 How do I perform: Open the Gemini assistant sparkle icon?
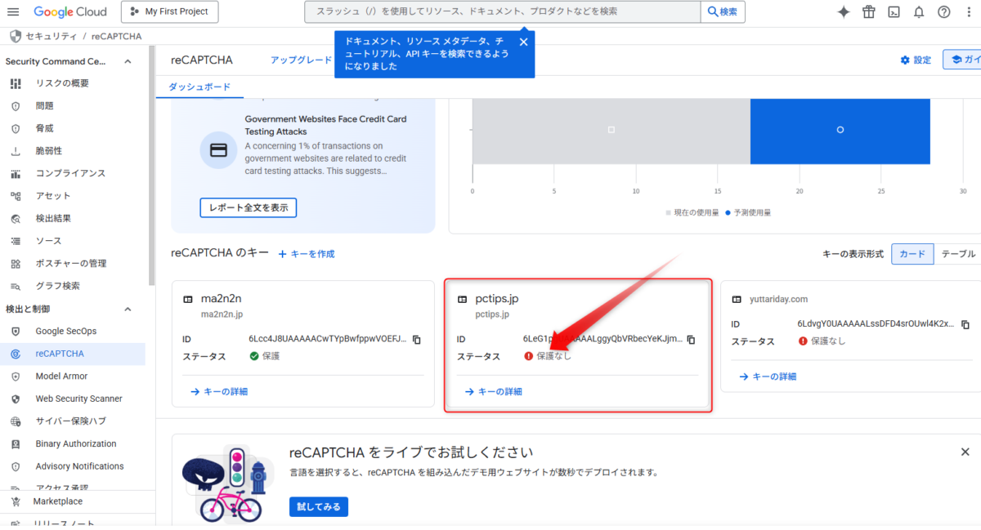843,11
